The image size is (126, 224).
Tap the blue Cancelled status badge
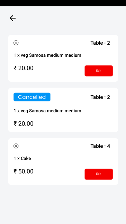click(32, 97)
